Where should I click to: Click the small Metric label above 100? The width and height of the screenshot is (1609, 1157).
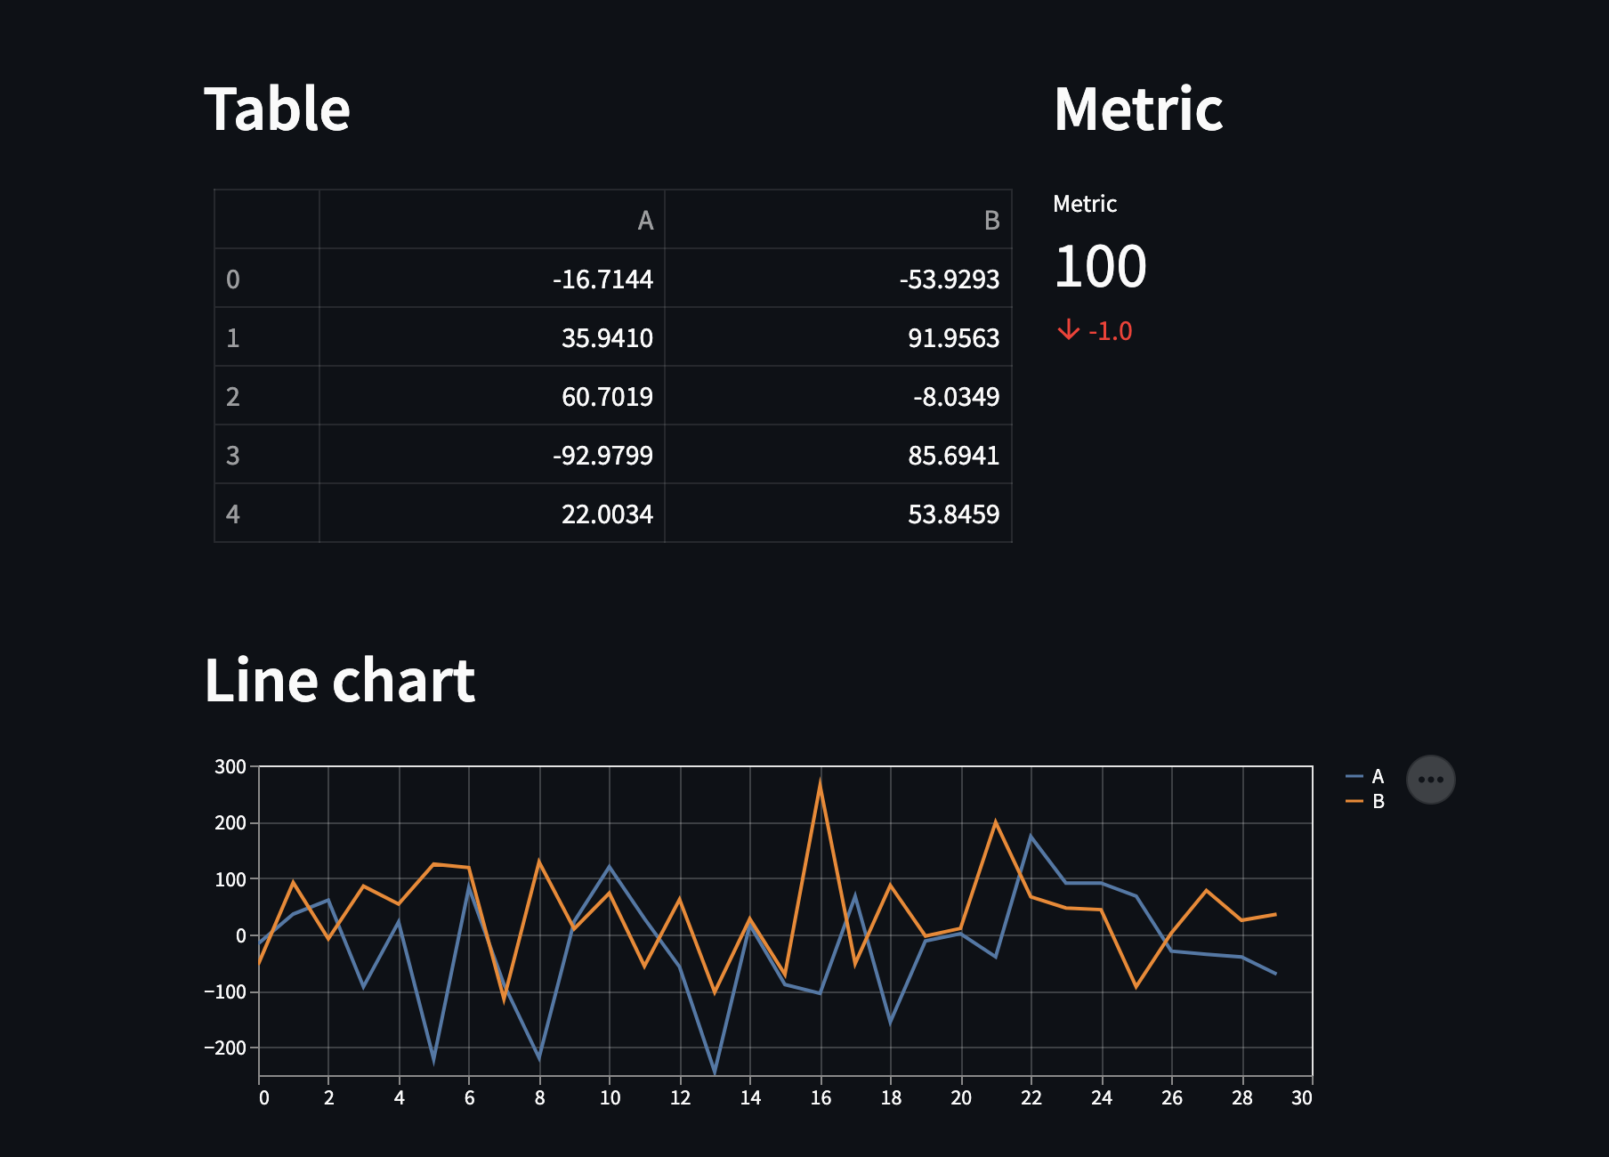point(1085,204)
